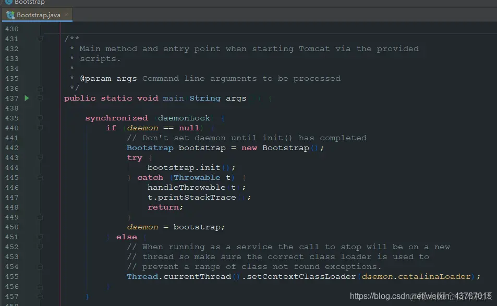The image size is (497, 306).
Task: Click 'String' type in main signature
Action: (205, 99)
